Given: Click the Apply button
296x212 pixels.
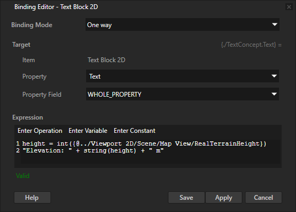Looking at the screenshot, I should point(224,198).
